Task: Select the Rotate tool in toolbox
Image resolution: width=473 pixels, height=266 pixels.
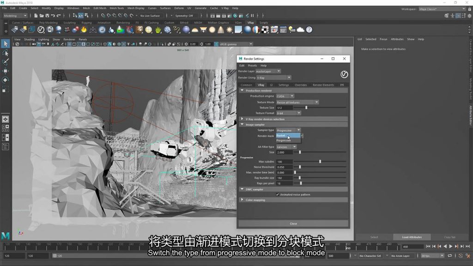Action: [x=6, y=80]
